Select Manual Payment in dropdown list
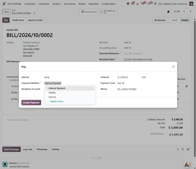The height and width of the screenshot is (169, 196). tap(70, 88)
